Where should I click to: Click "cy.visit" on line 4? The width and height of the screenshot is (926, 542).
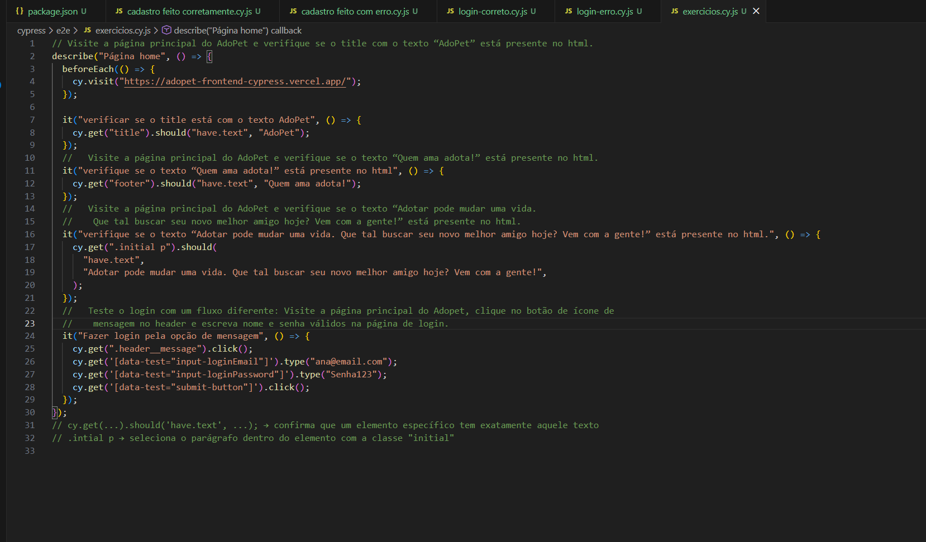(93, 81)
